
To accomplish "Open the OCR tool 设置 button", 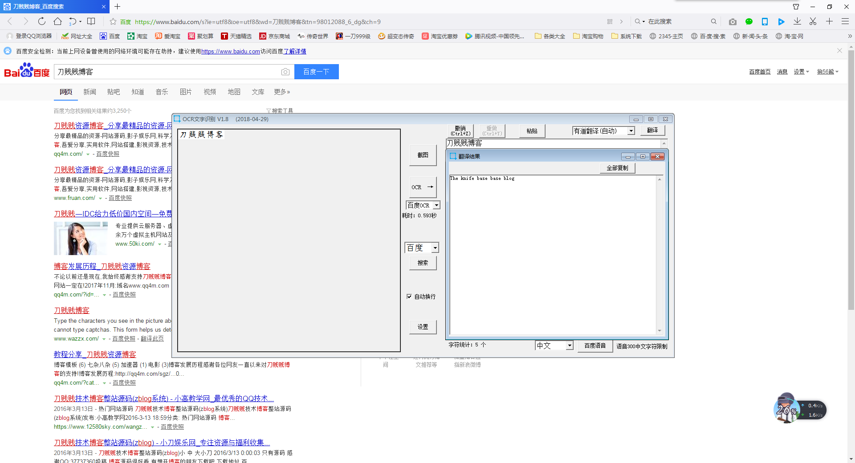I will tap(423, 327).
